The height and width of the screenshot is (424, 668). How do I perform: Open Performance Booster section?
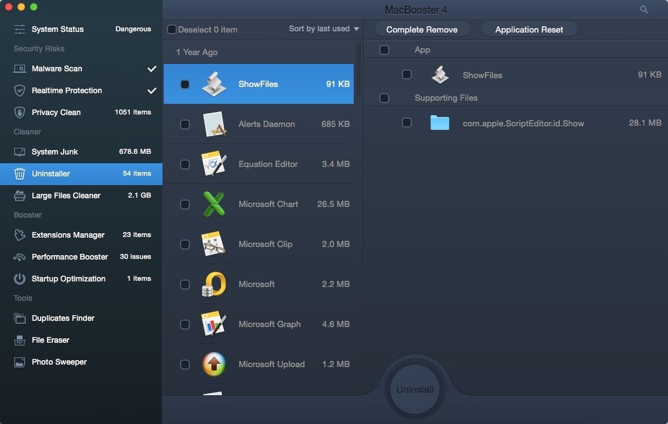point(81,257)
